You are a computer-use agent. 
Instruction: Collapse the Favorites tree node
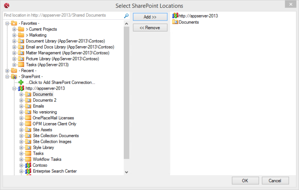click(7, 23)
